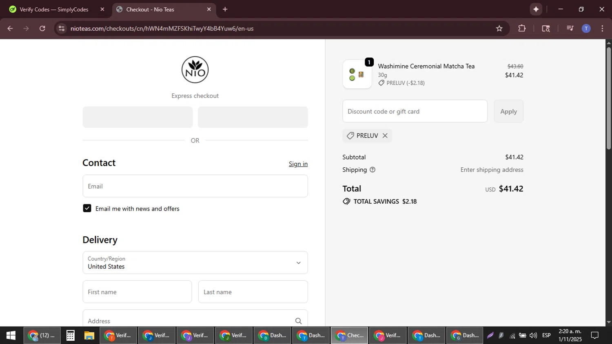Click the Last name field
The width and height of the screenshot is (612, 344).
coord(253,292)
